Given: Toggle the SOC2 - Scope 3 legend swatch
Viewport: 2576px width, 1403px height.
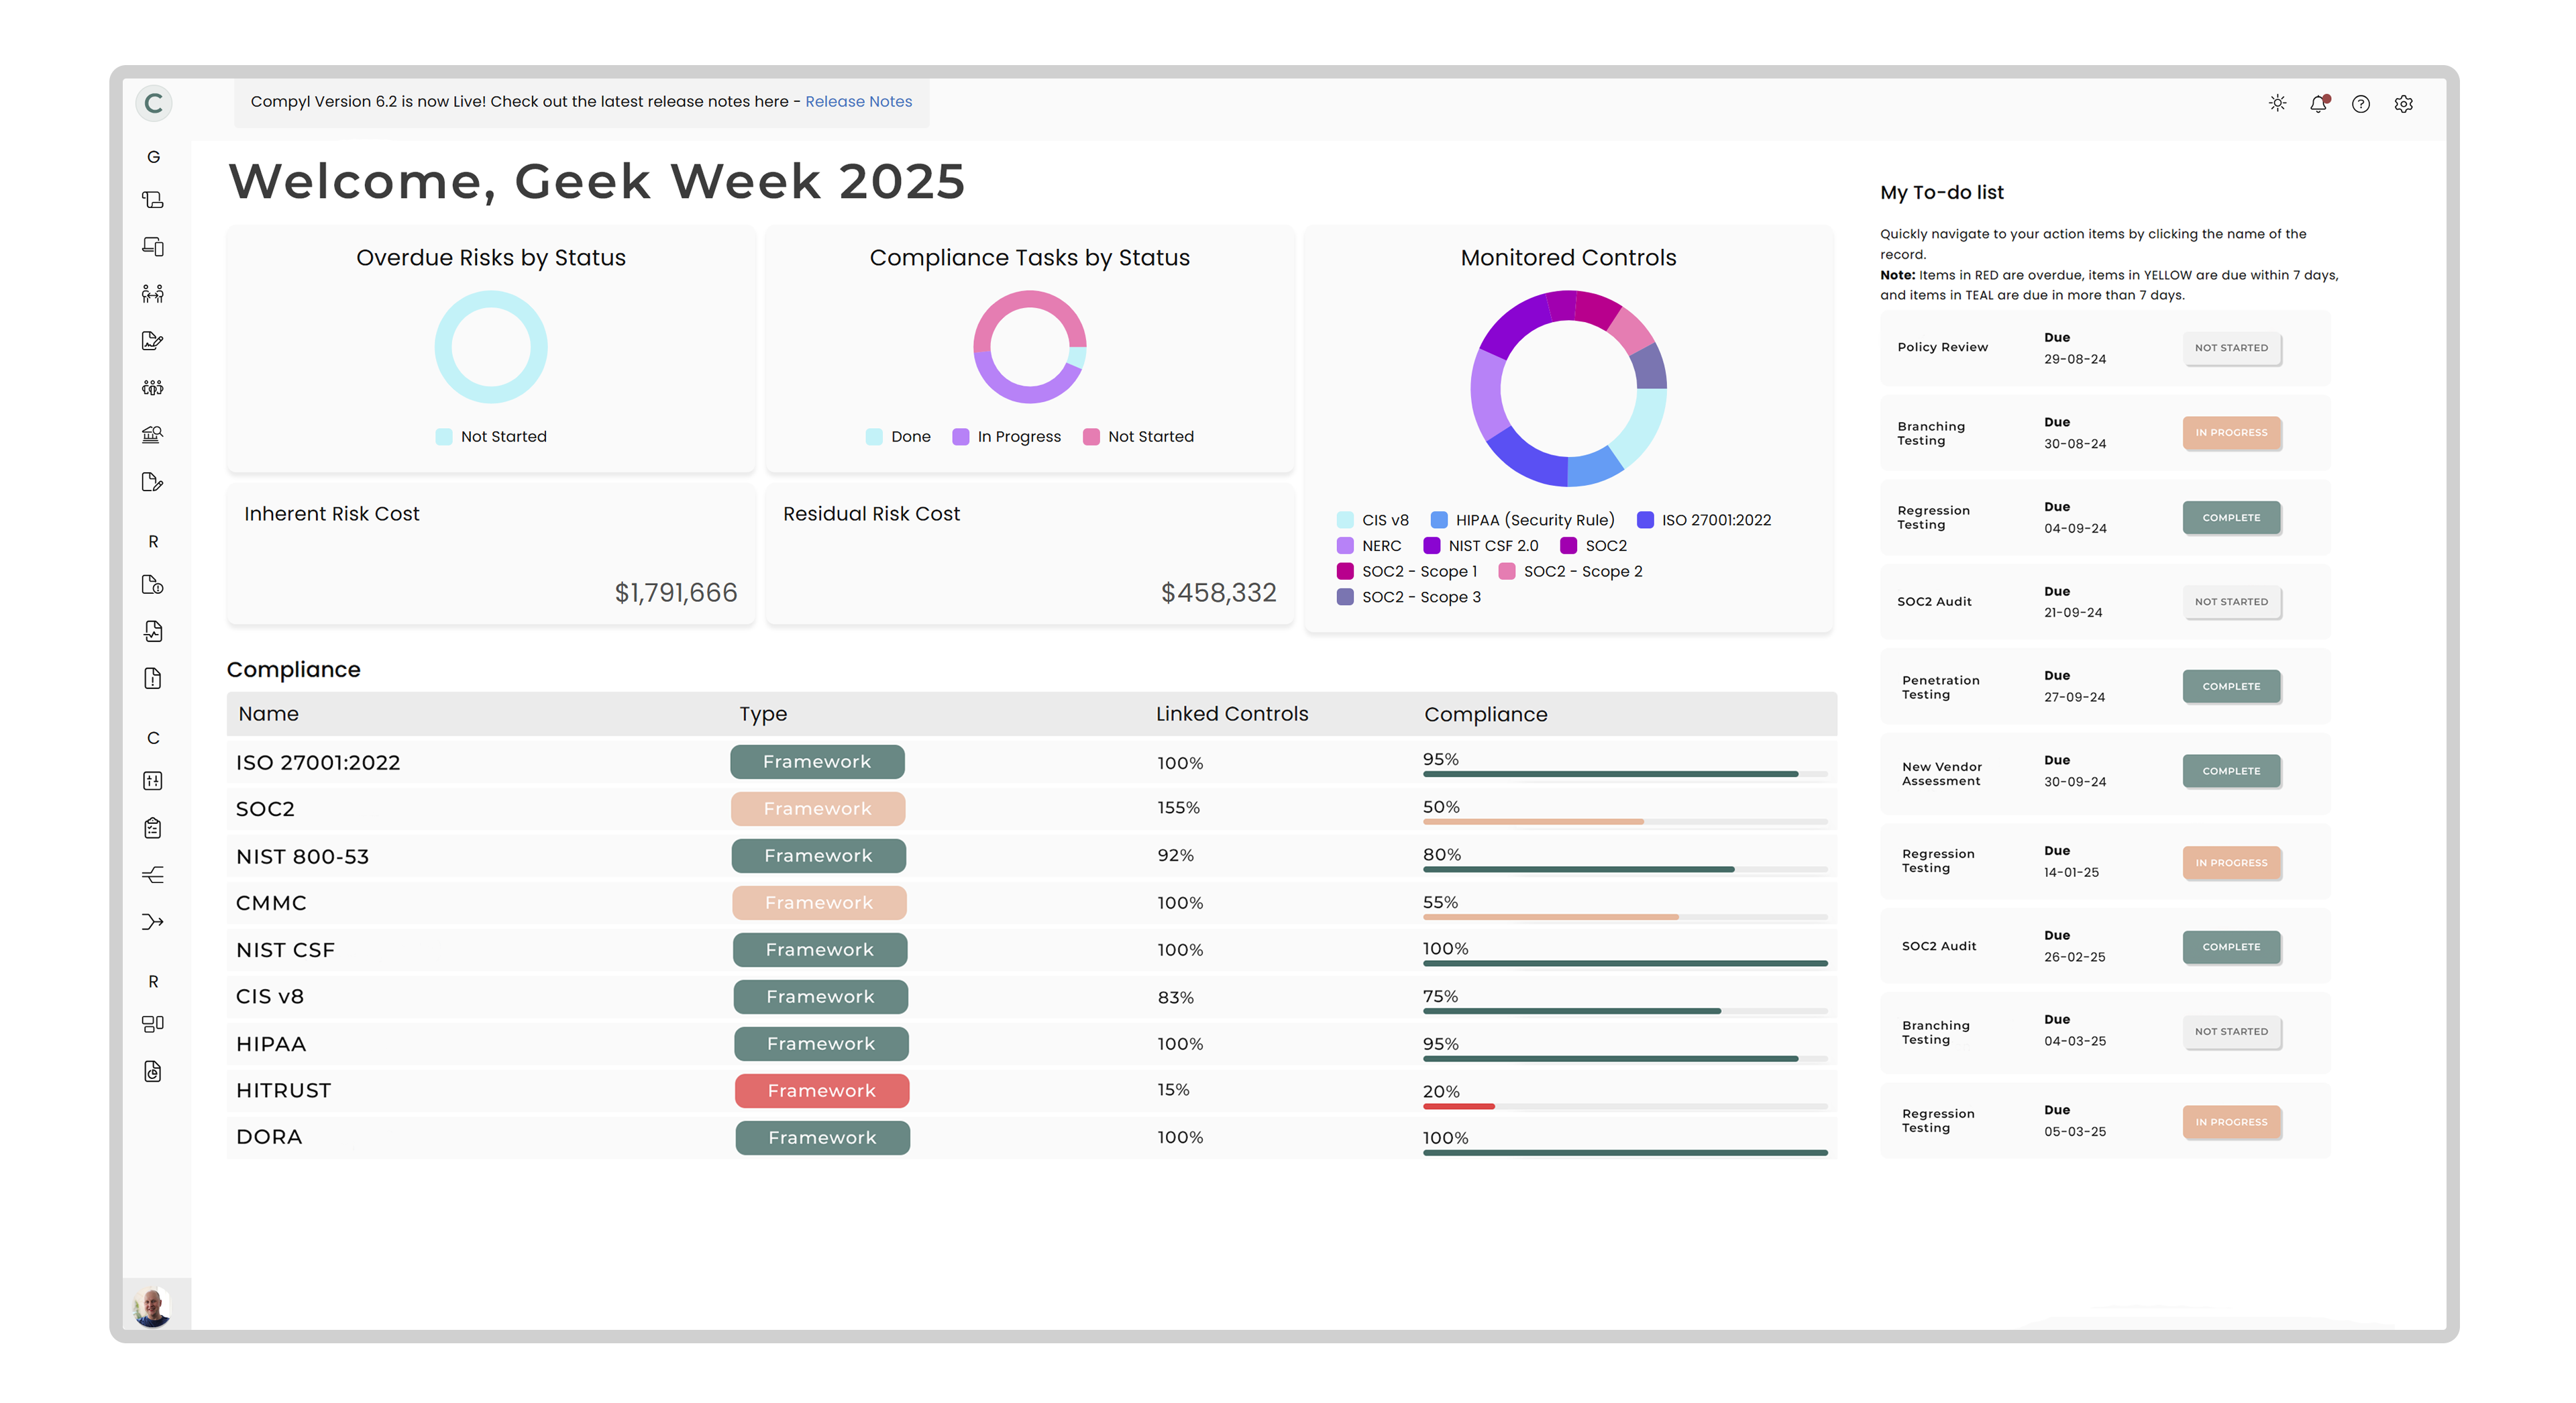Looking at the screenshot, I should coord(1345,597).
